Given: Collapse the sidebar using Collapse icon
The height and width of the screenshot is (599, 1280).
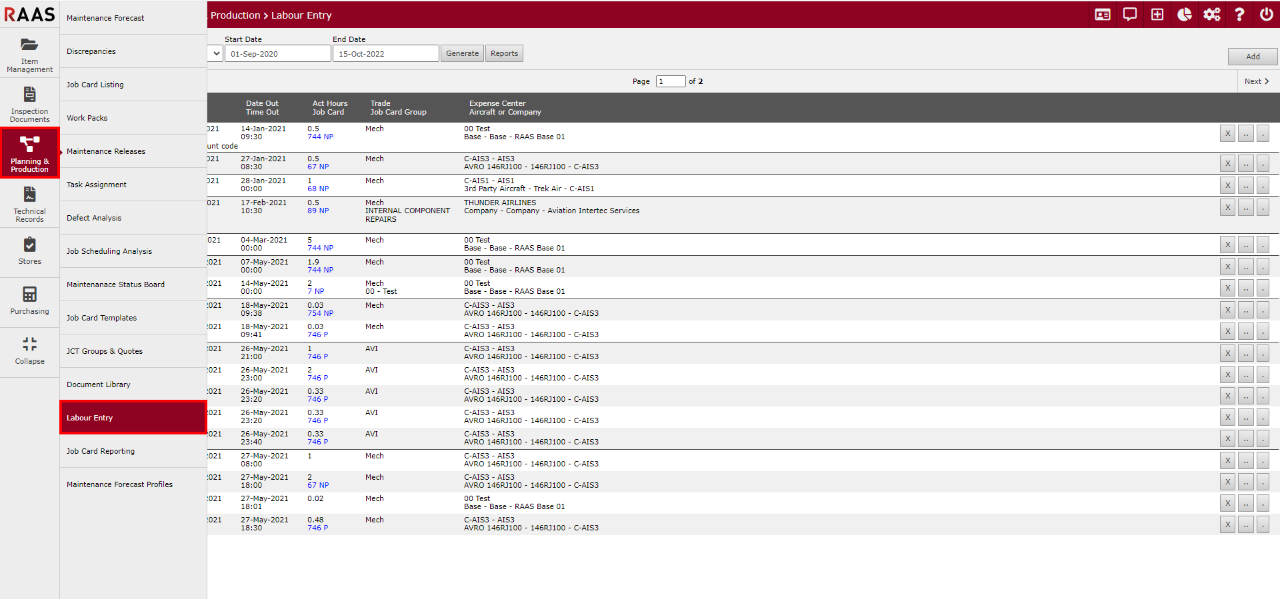Looking at the screenshot, I should coord(29,350).
